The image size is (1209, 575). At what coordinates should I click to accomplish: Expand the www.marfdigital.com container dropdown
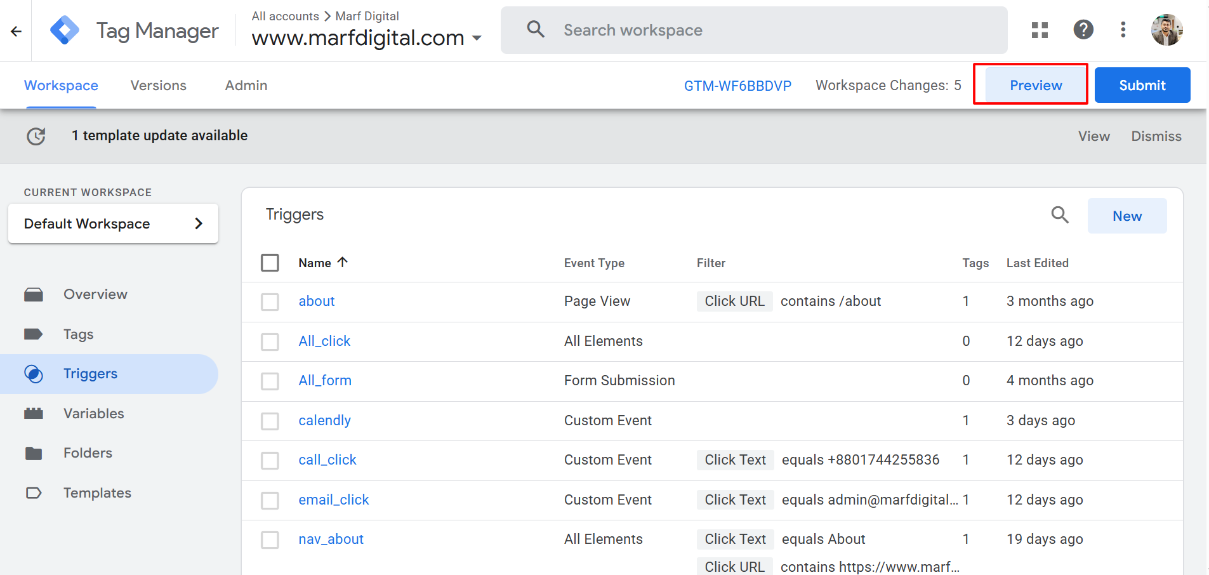(x=478, y=38)
